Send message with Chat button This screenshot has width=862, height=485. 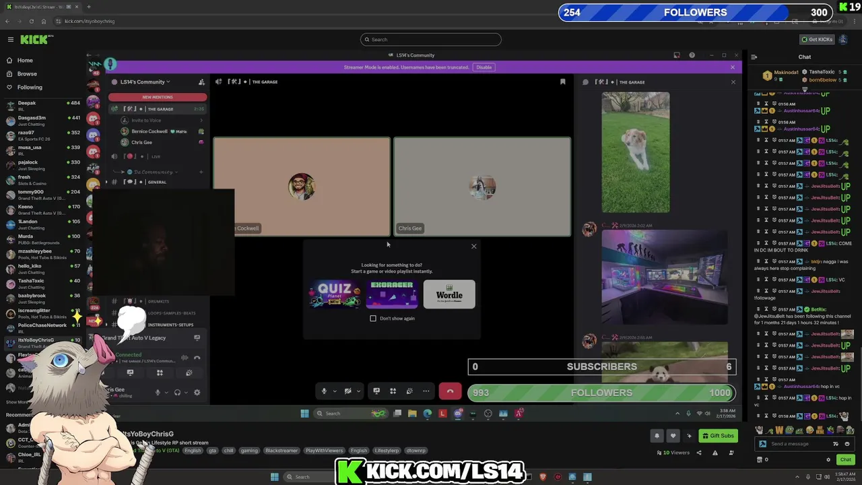click(x=845, y=459)
